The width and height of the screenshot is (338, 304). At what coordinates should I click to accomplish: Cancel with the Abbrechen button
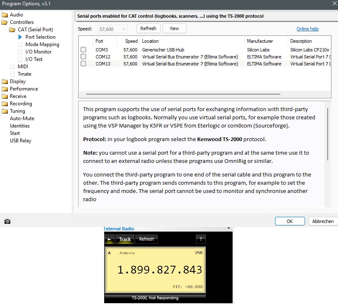[x=323, y=221]
